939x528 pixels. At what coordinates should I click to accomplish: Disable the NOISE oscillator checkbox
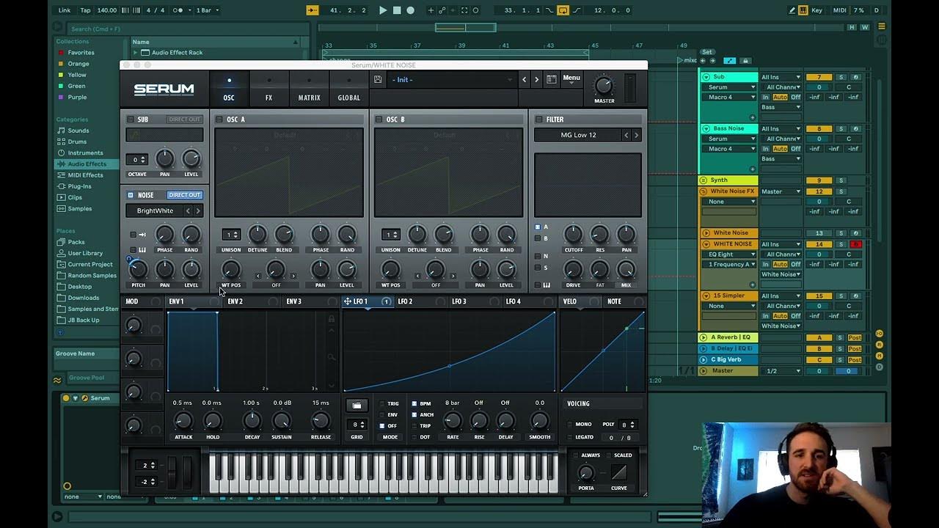[131, 195]
